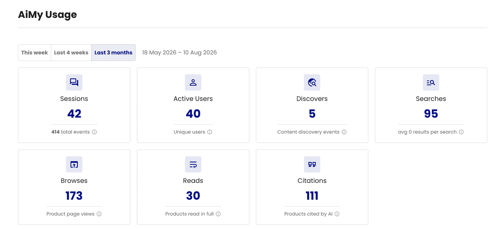Click the Active Users count 40
This screenshot has height=229, width=493.
(x=193, y=114)
